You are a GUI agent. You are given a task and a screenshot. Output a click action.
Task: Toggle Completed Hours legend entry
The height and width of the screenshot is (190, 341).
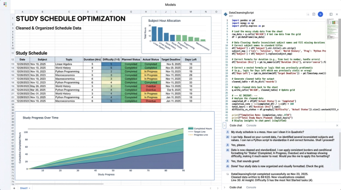point(200,128)
